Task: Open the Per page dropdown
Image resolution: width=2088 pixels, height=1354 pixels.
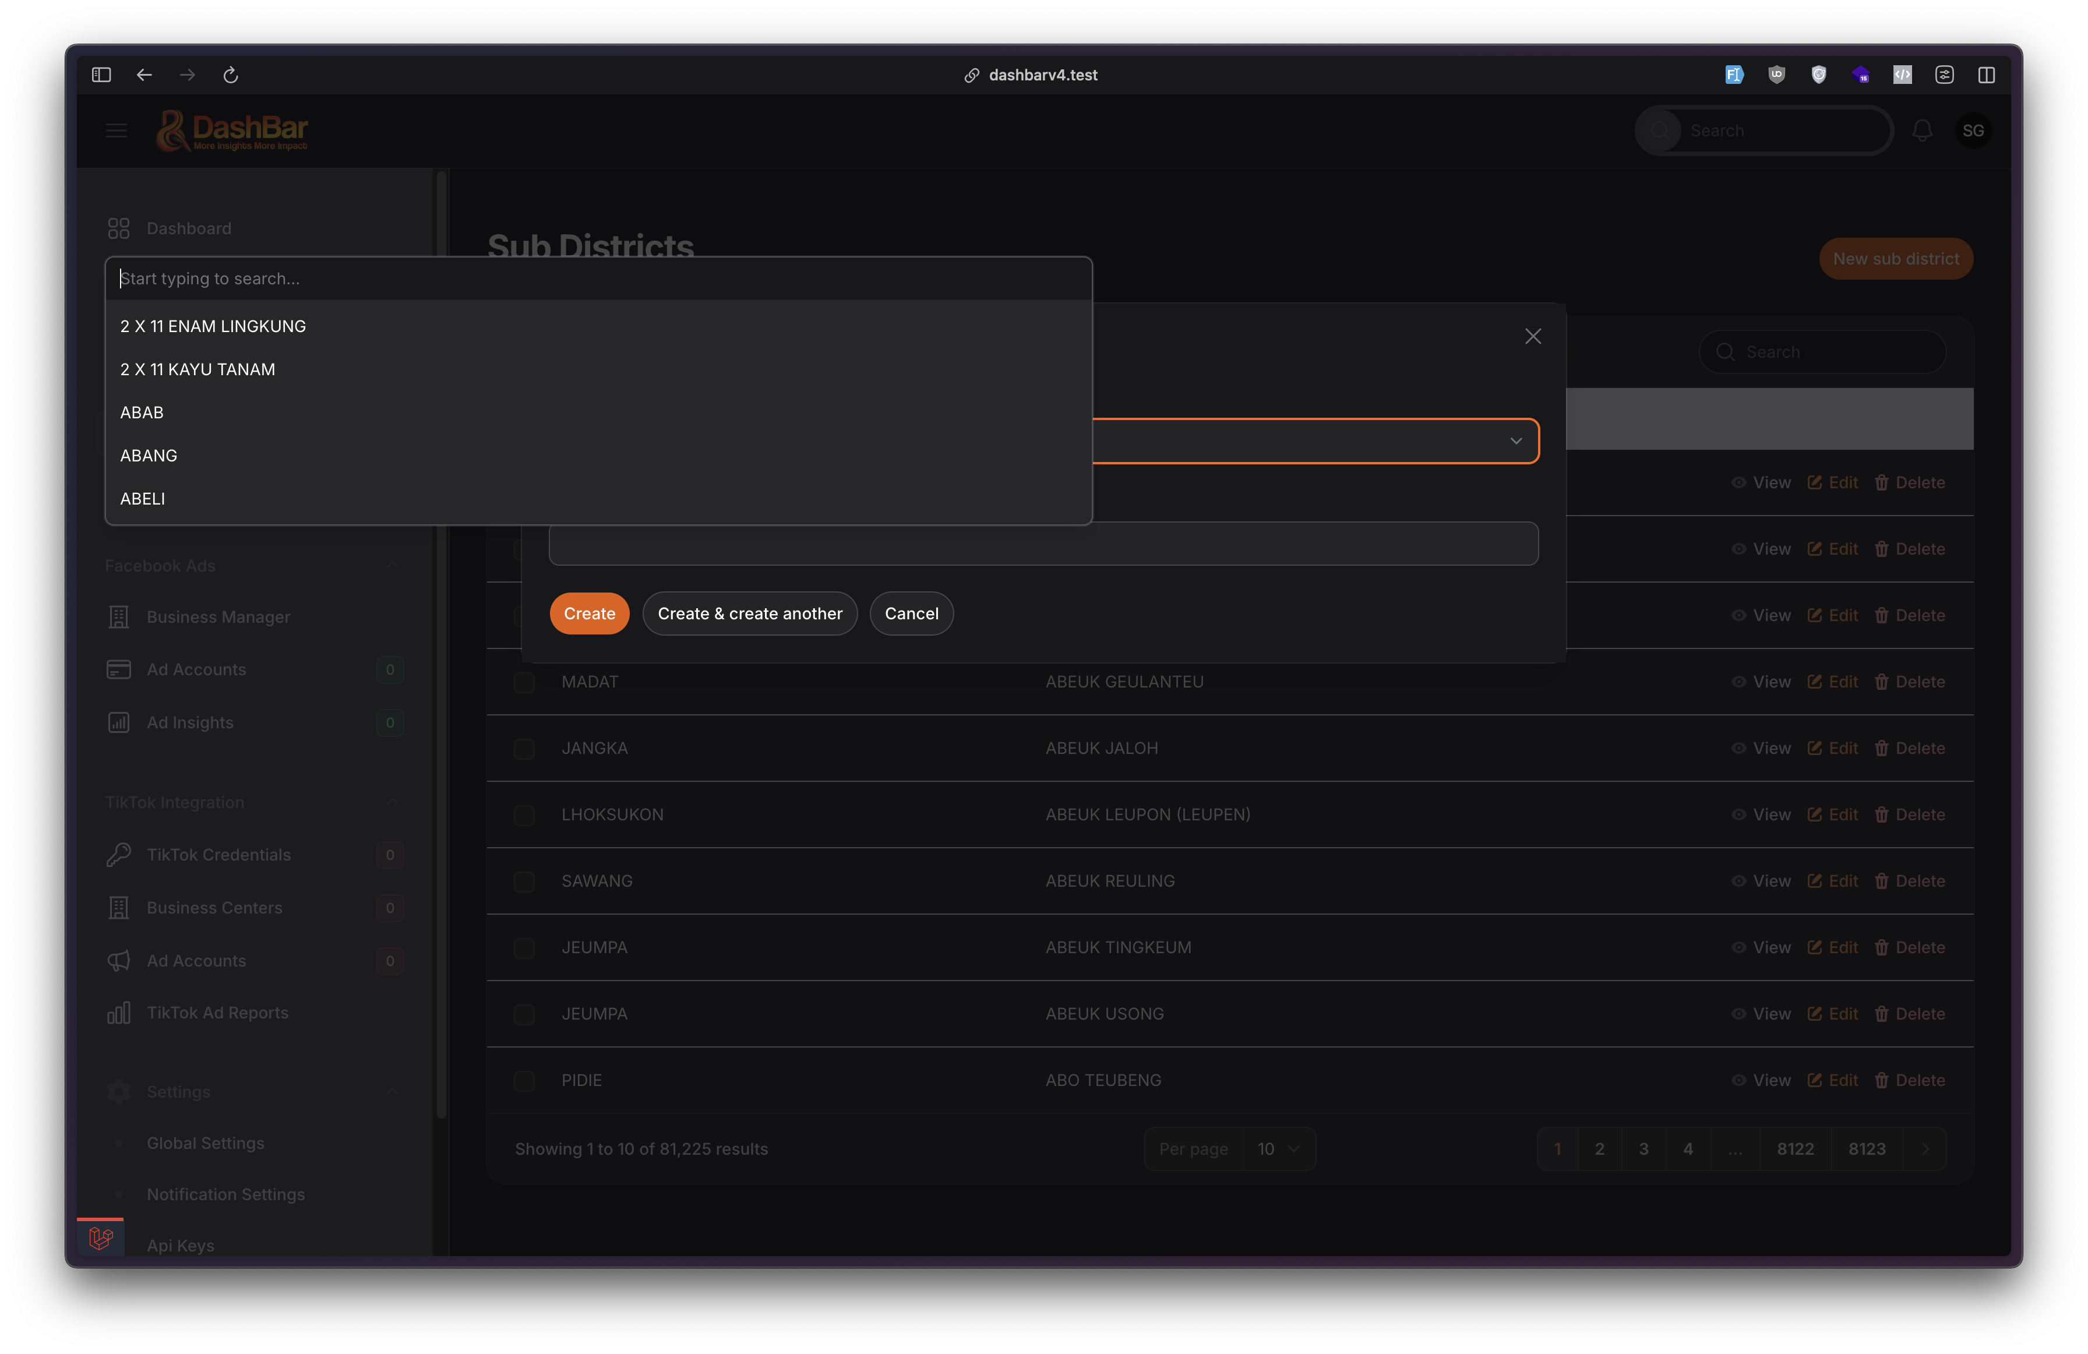Action: [x=1278, y=1149]
